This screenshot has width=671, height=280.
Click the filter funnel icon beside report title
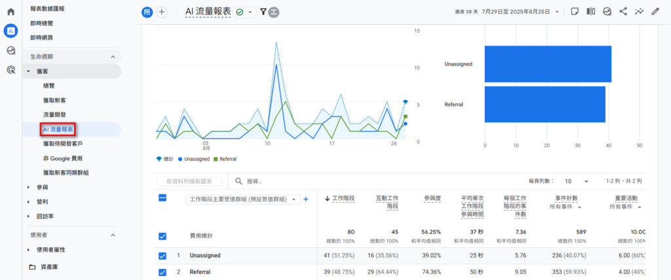263,12
